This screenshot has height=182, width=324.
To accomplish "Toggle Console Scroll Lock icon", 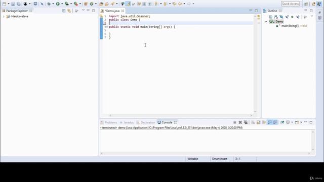I will click(259, 122).
